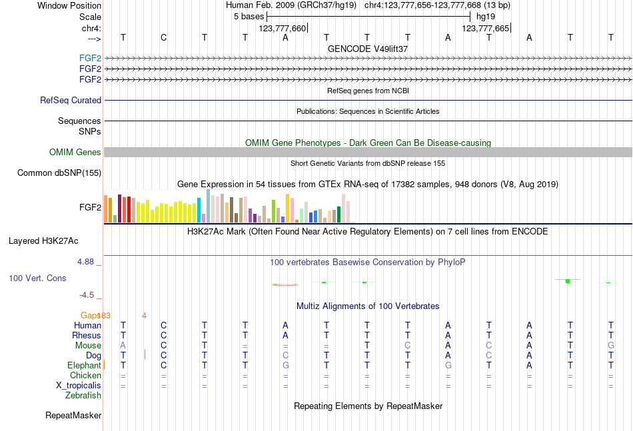This screenshot has width=633, height=431.
Task: Click the Gene Expression in 54 tissues title
Action: pyautogui.click(x=368, y=185)
